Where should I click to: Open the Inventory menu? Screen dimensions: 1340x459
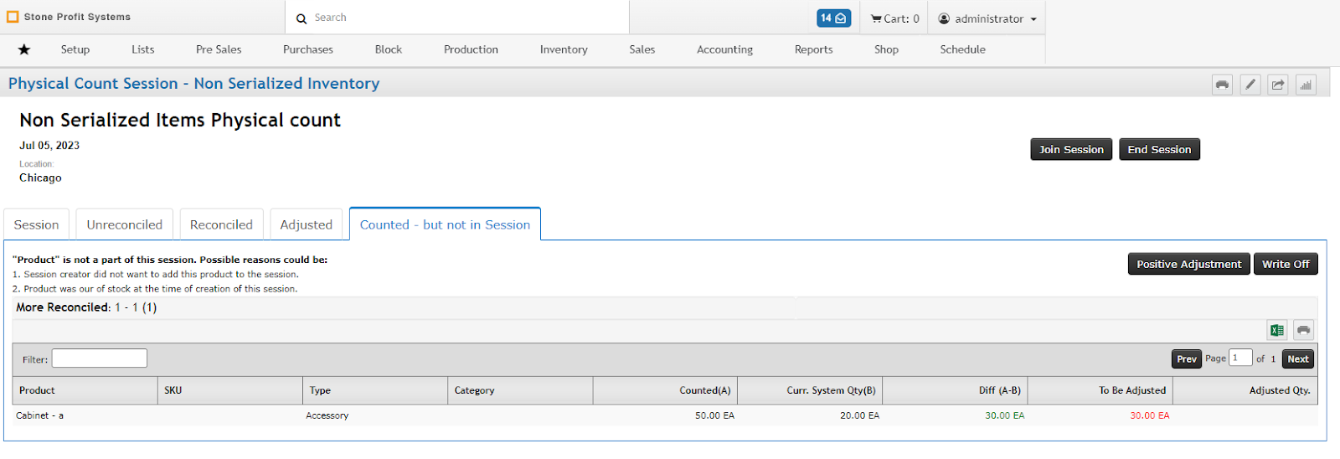(564, 49)
